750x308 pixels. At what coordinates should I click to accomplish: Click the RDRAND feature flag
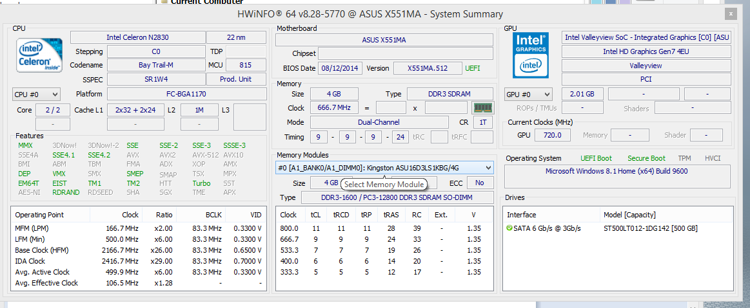pyautogui.click(x=66, y=192)
